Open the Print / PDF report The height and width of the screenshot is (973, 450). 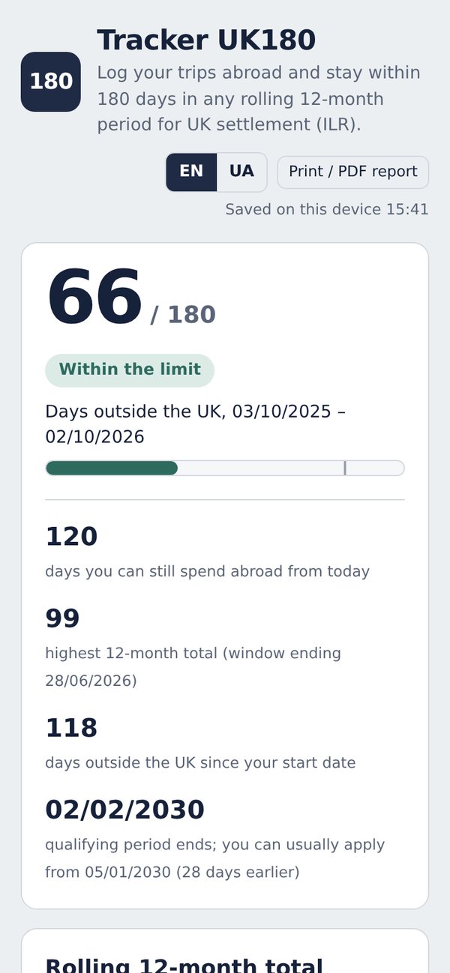click(x=353, y=172)
